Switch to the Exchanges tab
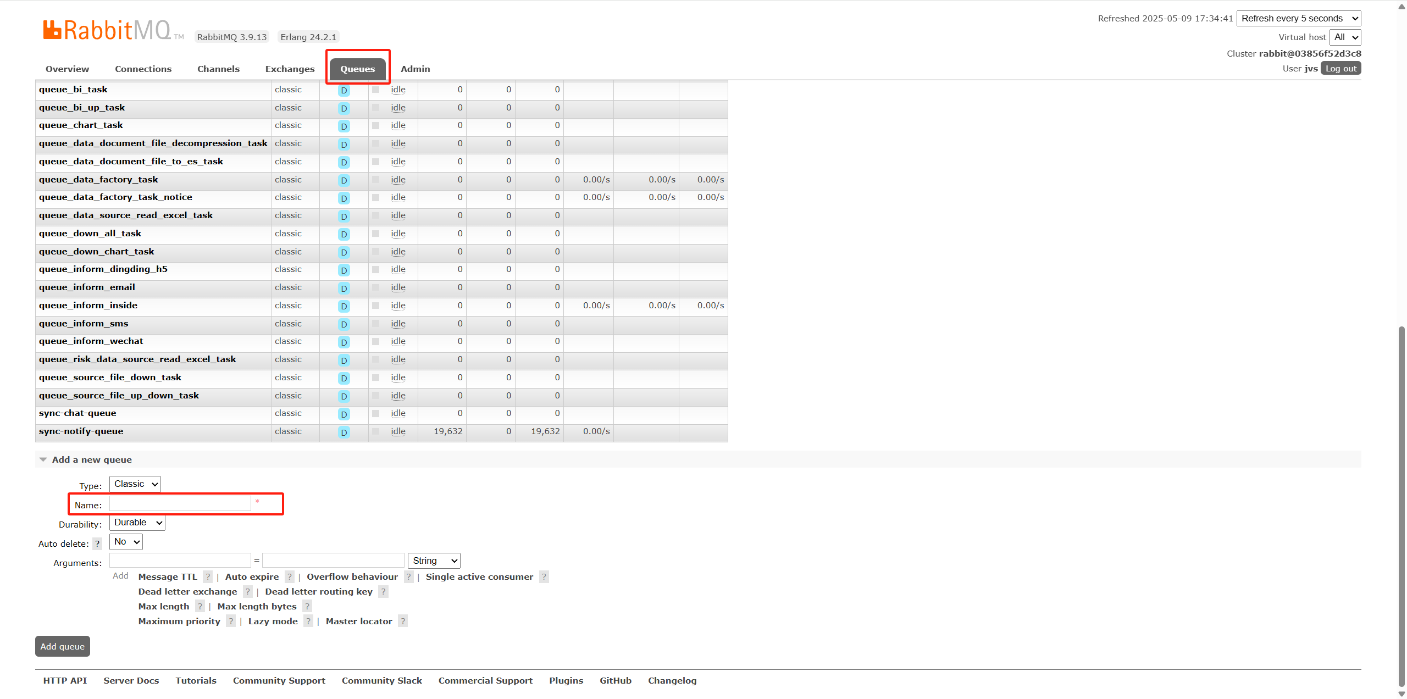Viewport: 1407px width, 699px height. point(290,69)
